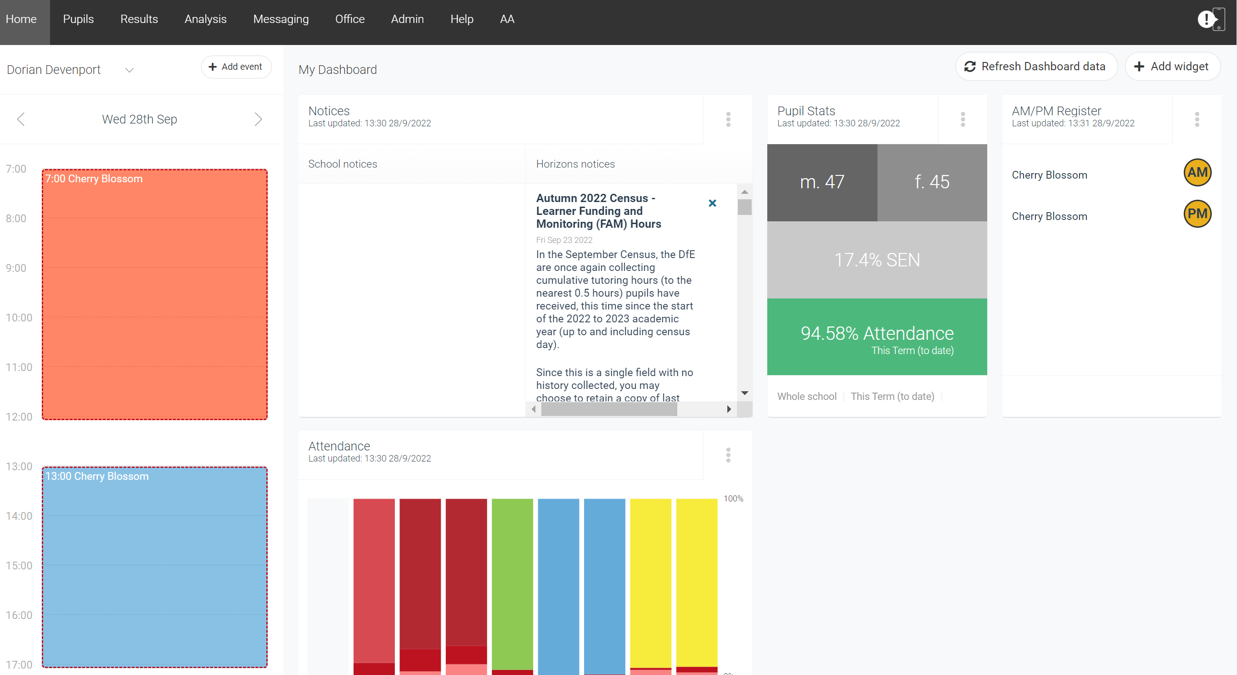Click This Term (to date) filter link
Image resolution: width=1237 pixels, height=675 pixels.
(892, 397)
